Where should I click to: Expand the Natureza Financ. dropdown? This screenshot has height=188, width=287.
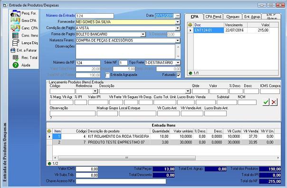[178, 40]
